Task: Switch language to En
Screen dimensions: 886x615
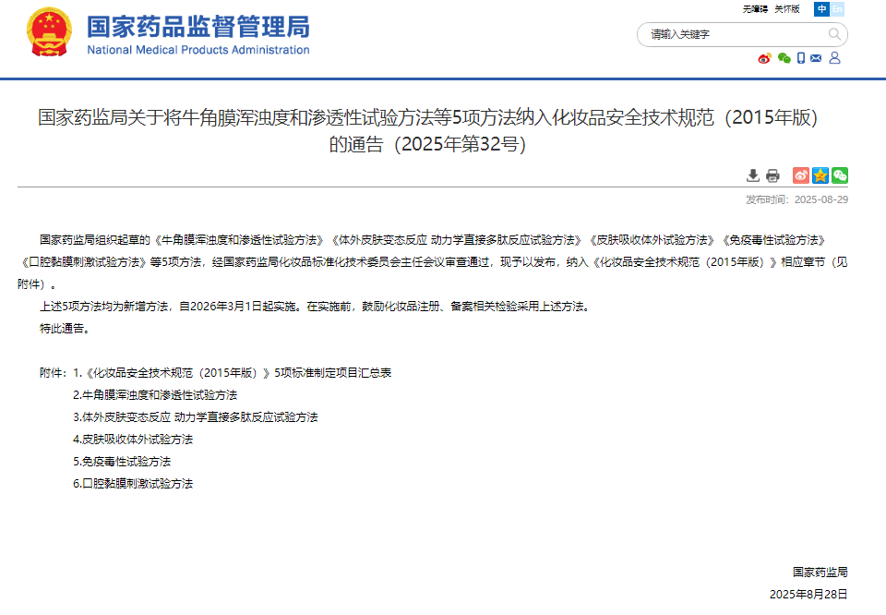Action: [x=837, y=9]
